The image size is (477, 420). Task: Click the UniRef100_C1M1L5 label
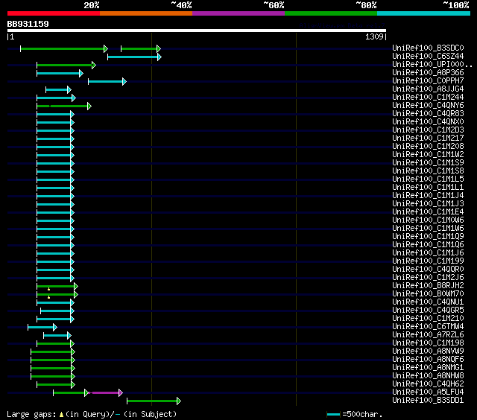428,179
